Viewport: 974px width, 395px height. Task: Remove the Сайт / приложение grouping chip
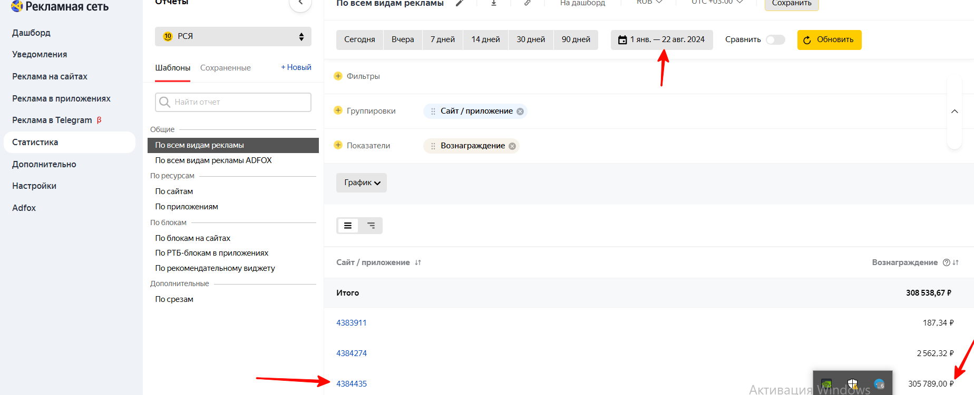[x=520, y=112]
